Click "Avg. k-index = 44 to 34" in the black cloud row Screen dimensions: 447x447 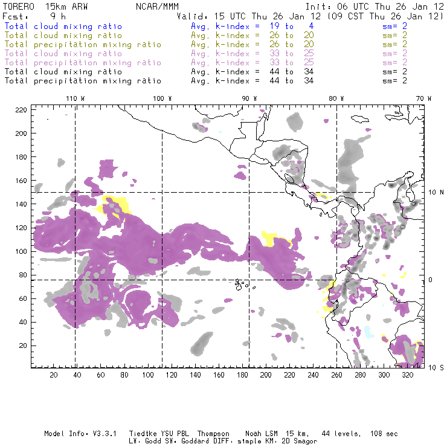(252, 72)
